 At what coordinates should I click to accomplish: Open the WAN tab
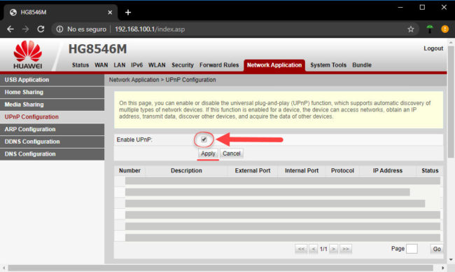point(101,65)
